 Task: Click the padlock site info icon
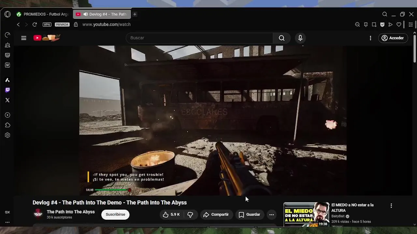pos(76,24)
